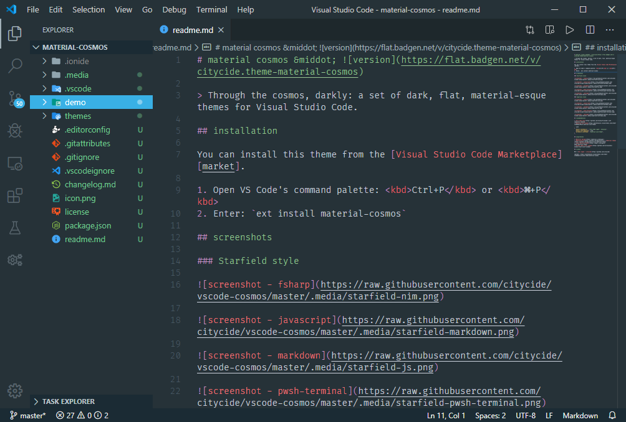Expand the TASK EXPLORER section

[x=92, y=401]
